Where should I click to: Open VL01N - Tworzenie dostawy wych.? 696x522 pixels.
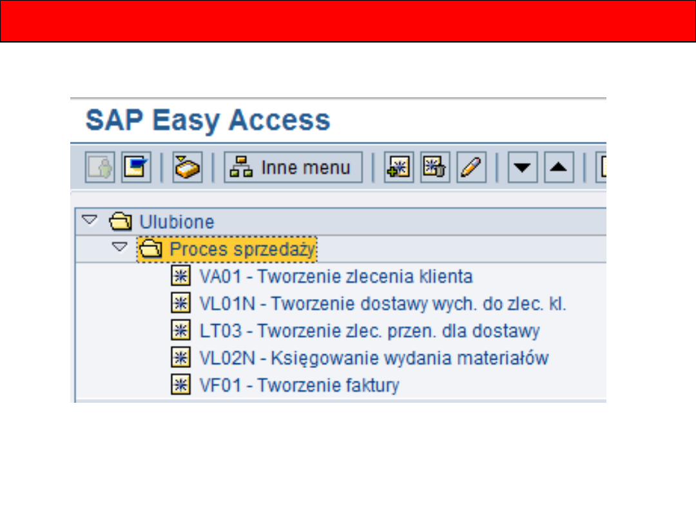[x=383, y=304]
